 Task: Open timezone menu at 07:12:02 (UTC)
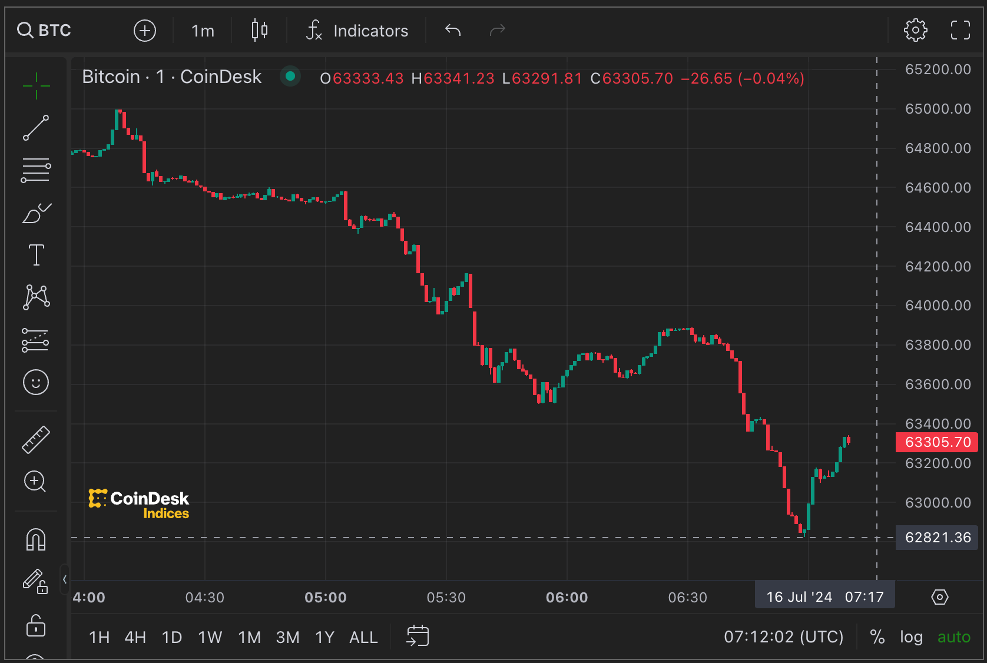(x=783, y=637)
